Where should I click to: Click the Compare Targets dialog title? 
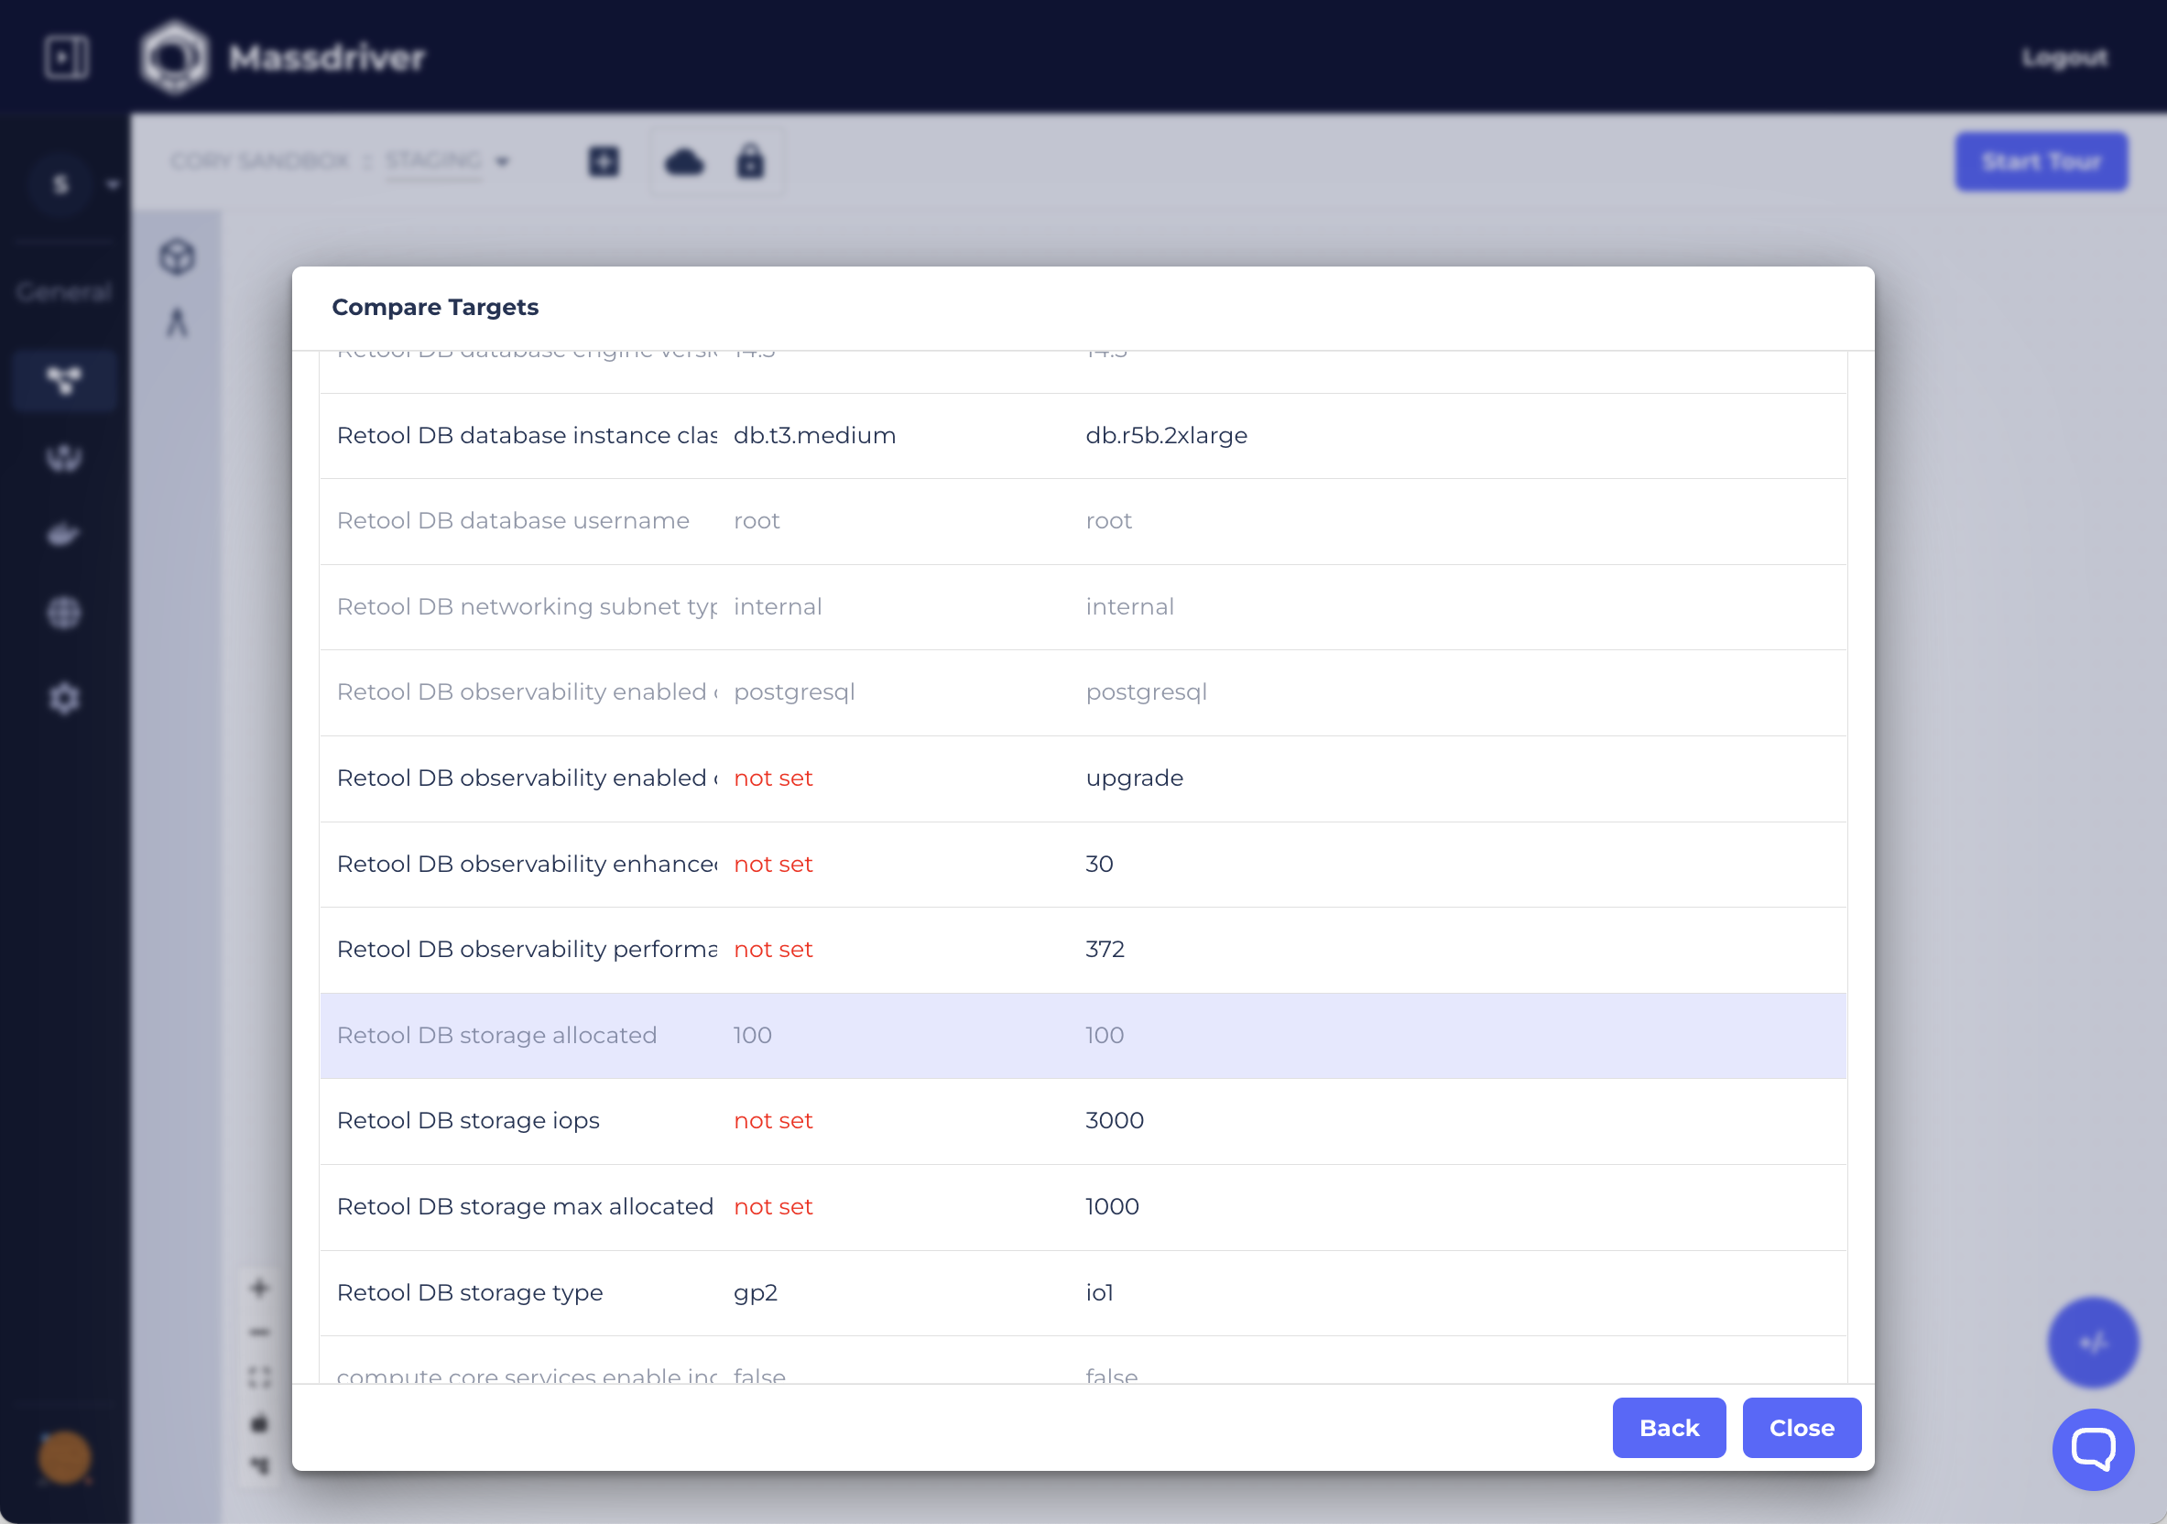(435, 307)
